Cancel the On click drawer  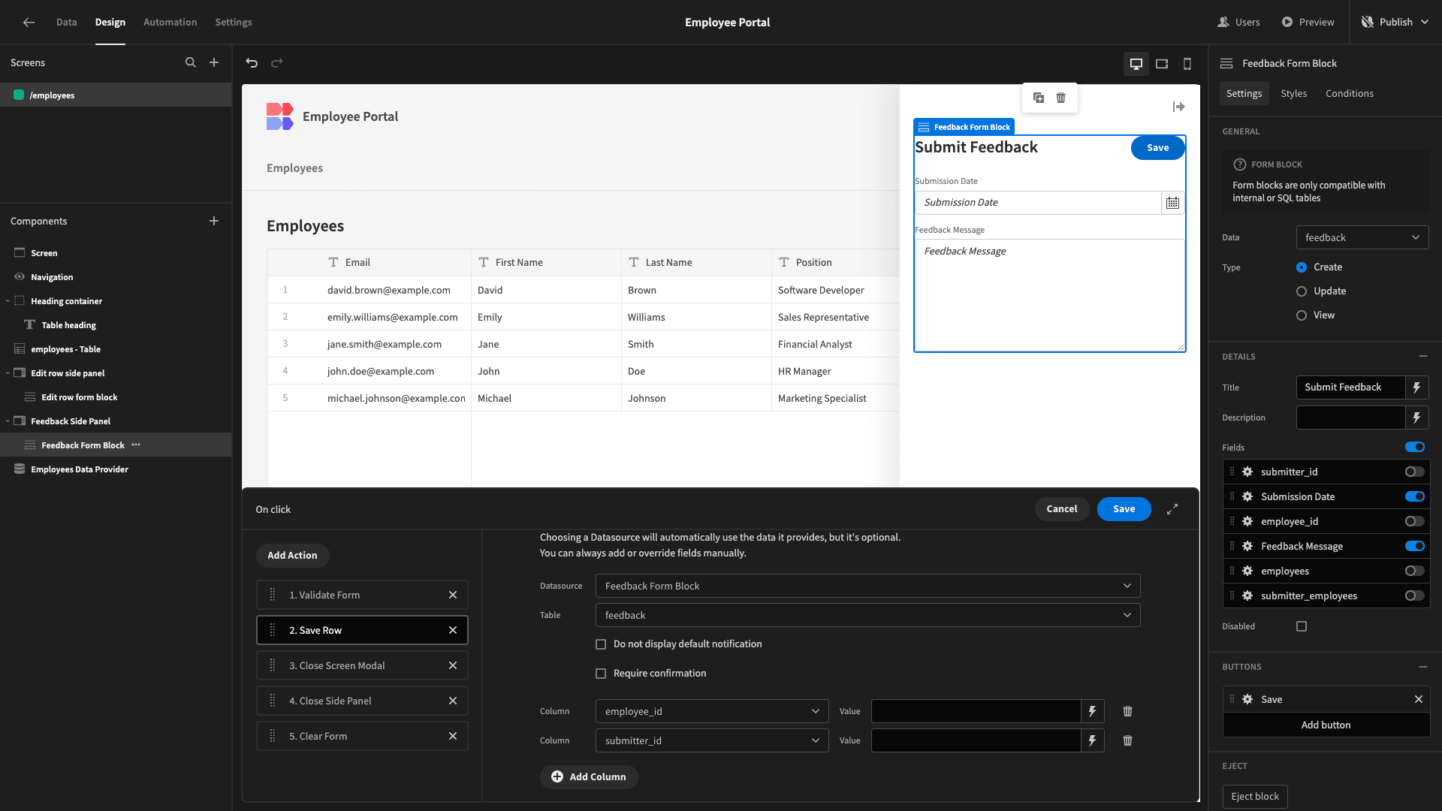(1062, 509)
